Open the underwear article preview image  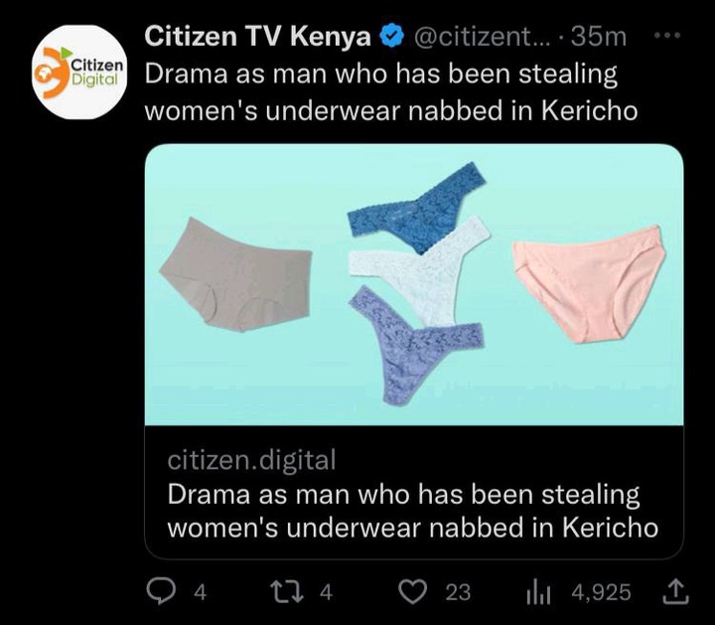(x=414, y=284)
